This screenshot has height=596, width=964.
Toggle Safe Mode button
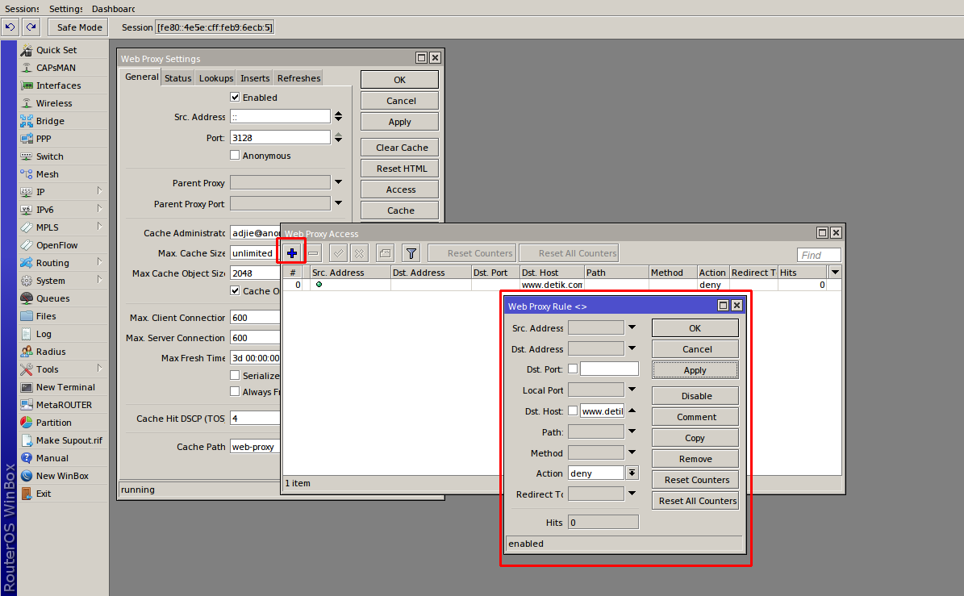point(79,27)
